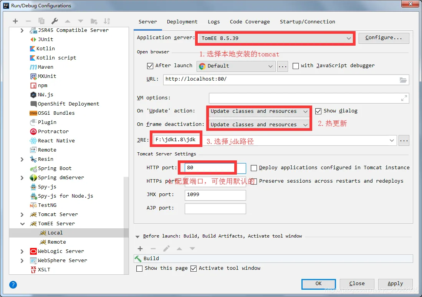Add a new configuration with the plus icon

pos(15,21)
